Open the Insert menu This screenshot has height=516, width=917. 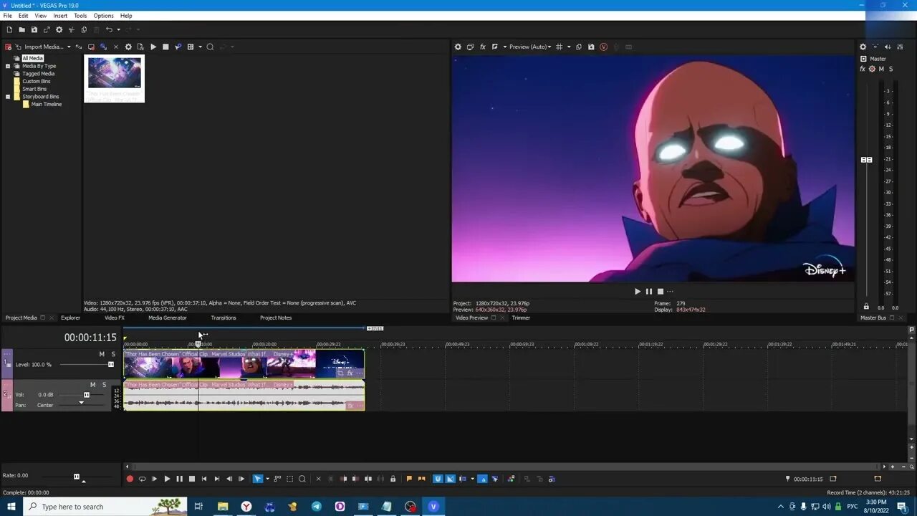pyautogui.click(x=60, y=16)
